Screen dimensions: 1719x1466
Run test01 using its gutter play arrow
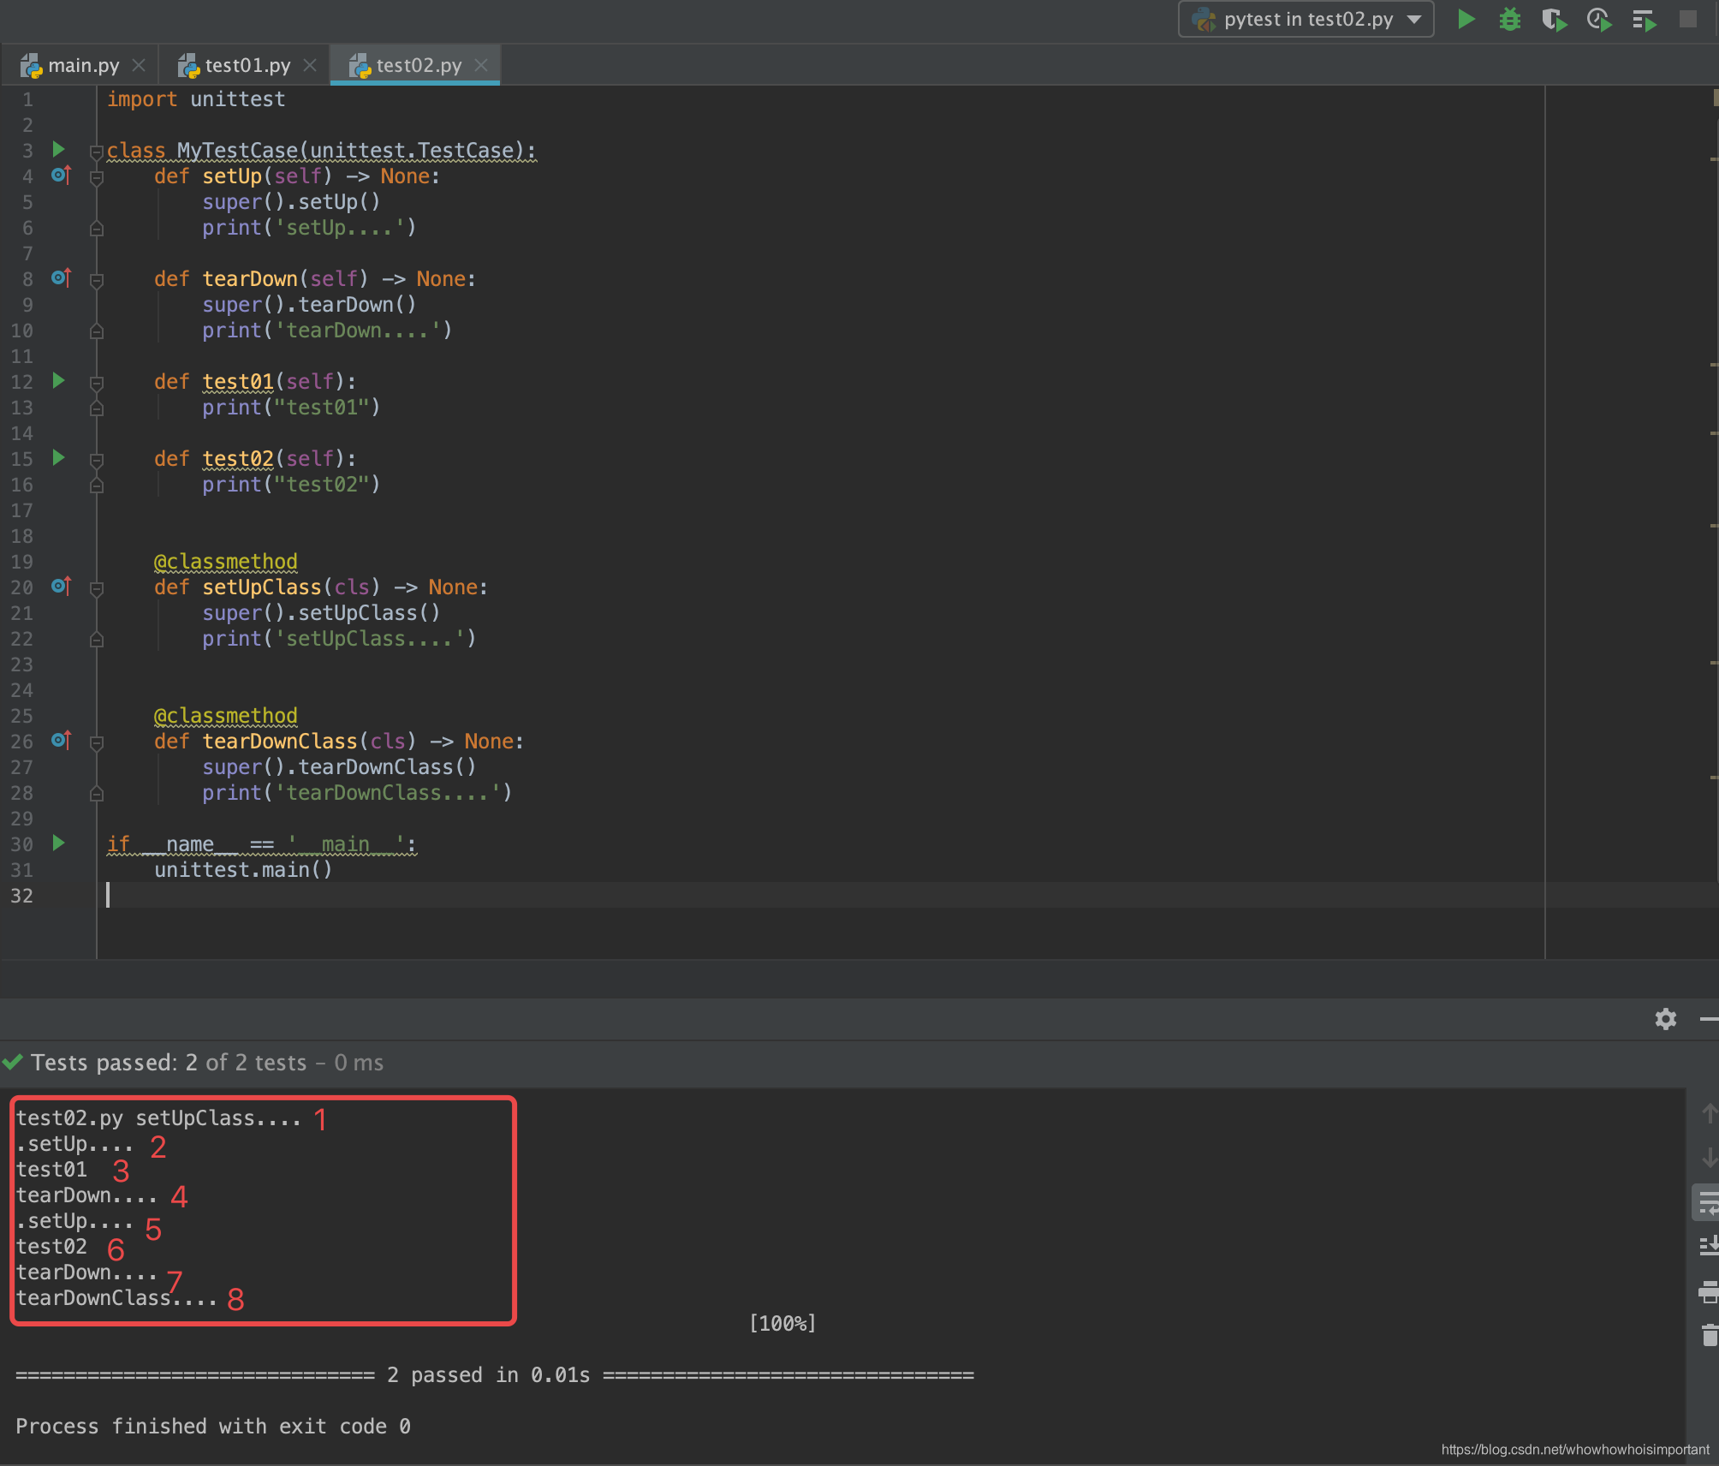coord(58,381)
